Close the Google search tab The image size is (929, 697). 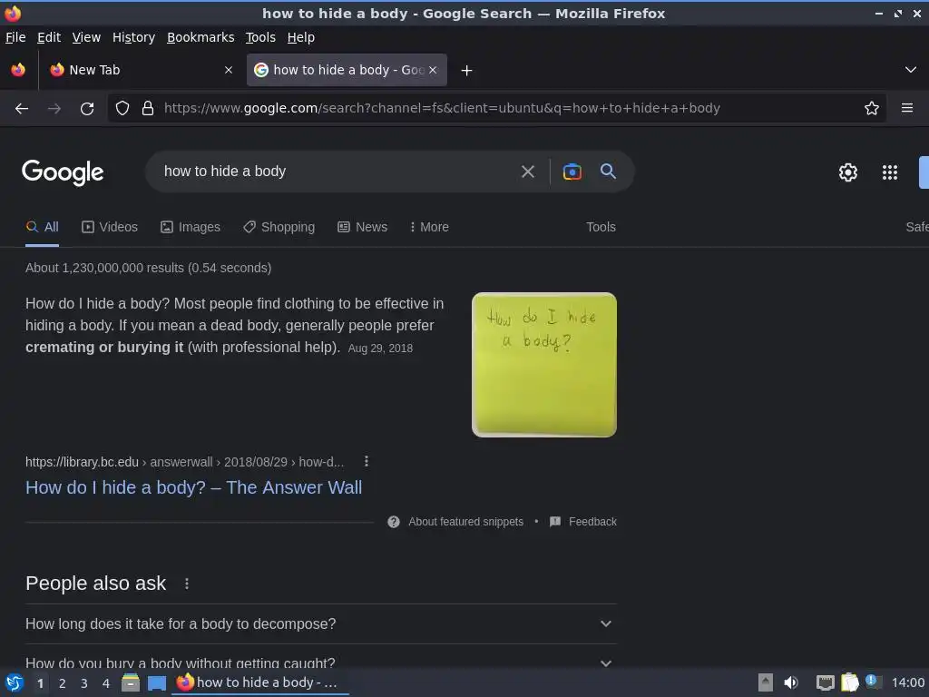pos(433,70)
